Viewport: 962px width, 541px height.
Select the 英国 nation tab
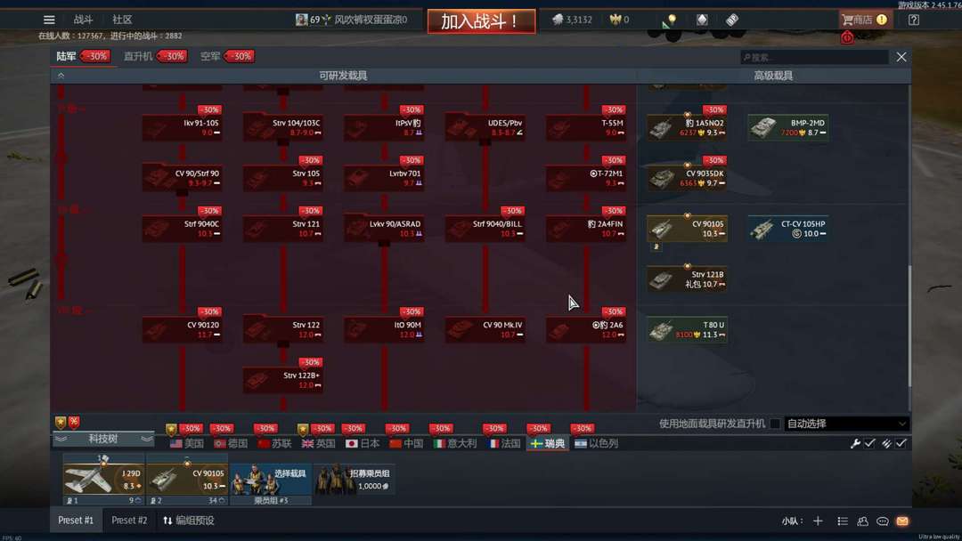pyautogui.click(x=318, y=443)
